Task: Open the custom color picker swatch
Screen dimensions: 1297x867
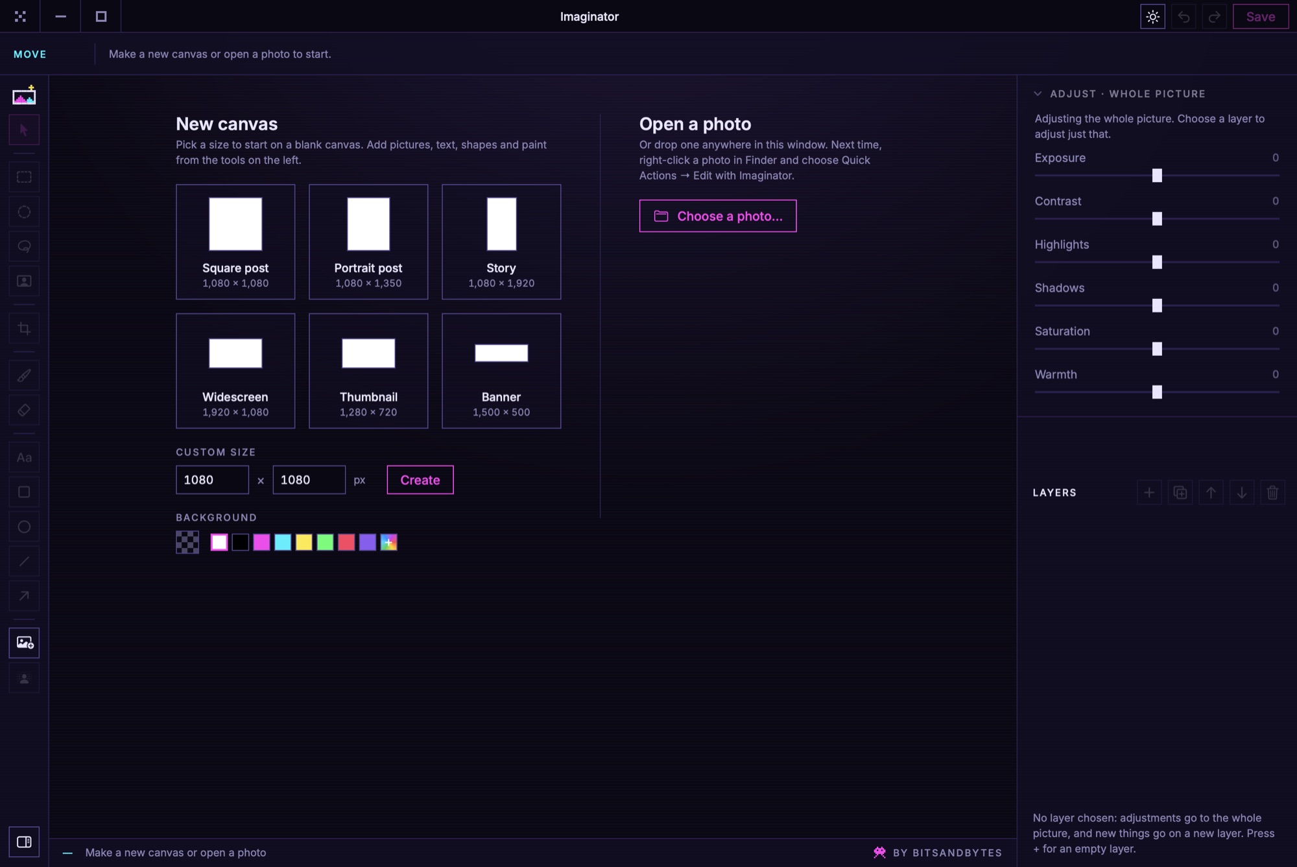Action: [x=388, y=542]
